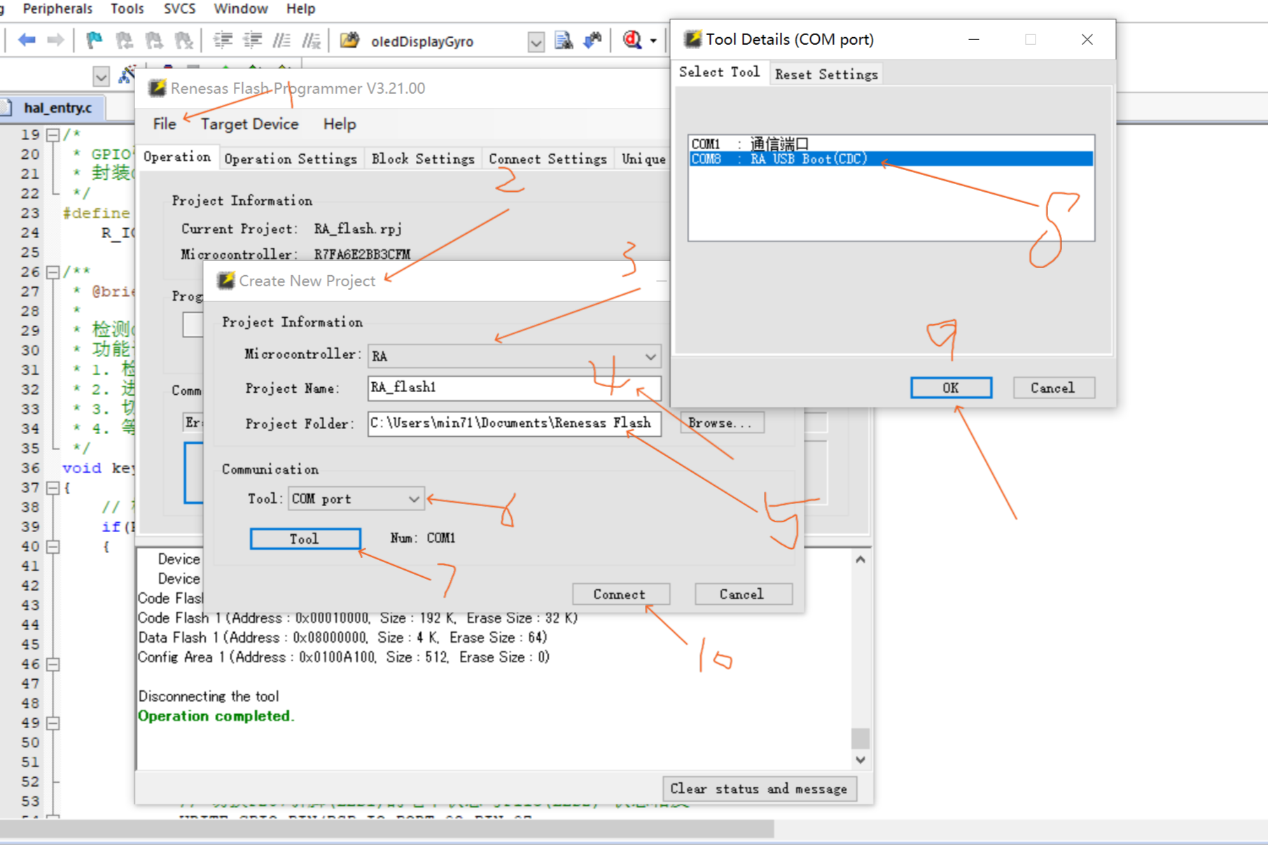Viewport: 1268px width, 845px height.
Task: Collapse code block at line 19
Action: pos(53,134)
